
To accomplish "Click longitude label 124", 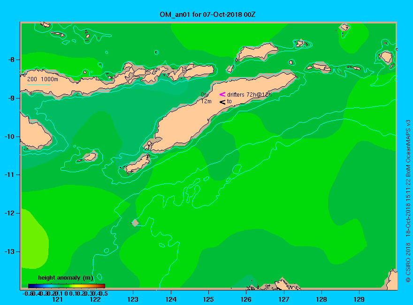I will click(171, 299).
